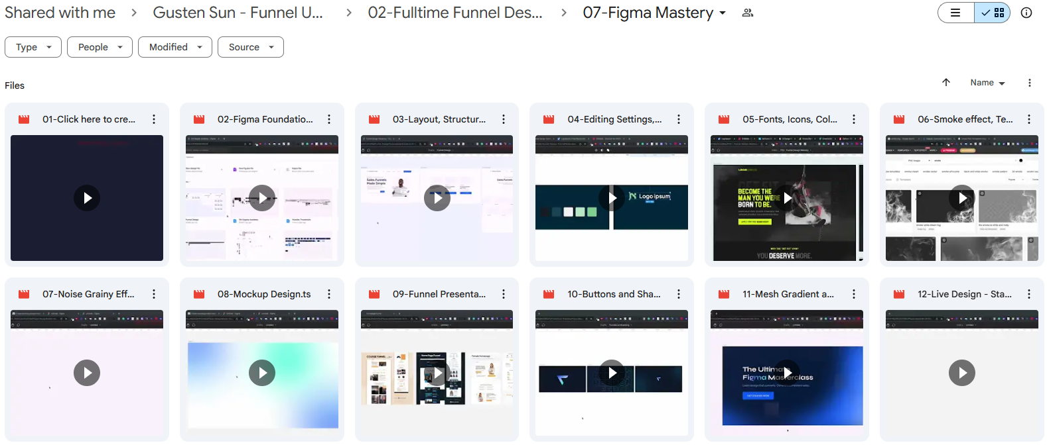Click the video file icon beside 05-Fonts, Icons, Col...
The image size is (1047, 445).
click(724, 119)
